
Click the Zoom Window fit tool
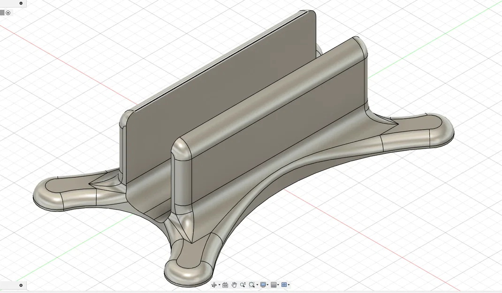pos(252,285)
